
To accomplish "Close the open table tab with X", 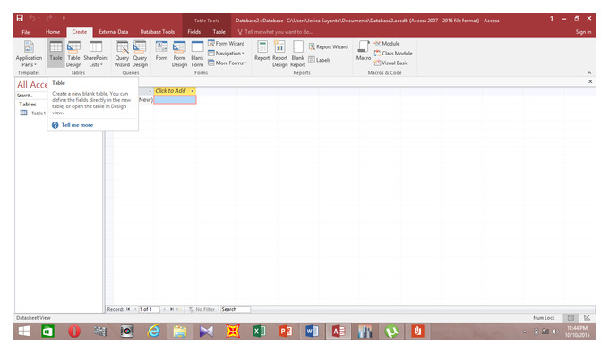I will [590, 81].
